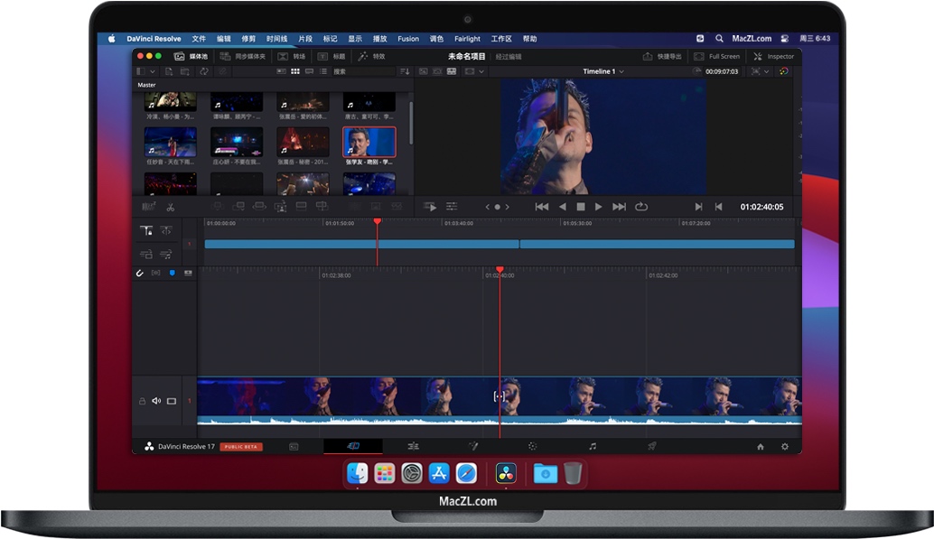Open the 媒体池 media pool panel
Screen dimensions: 934x539
[191, 57]
